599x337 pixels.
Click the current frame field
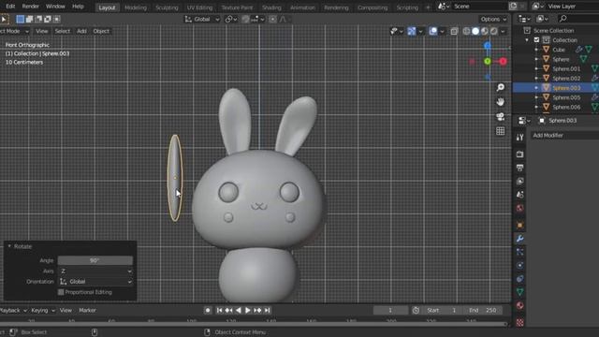(390, 311)
